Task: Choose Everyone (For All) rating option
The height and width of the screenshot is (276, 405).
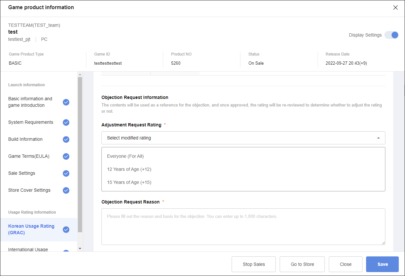Action: [243, 156]
